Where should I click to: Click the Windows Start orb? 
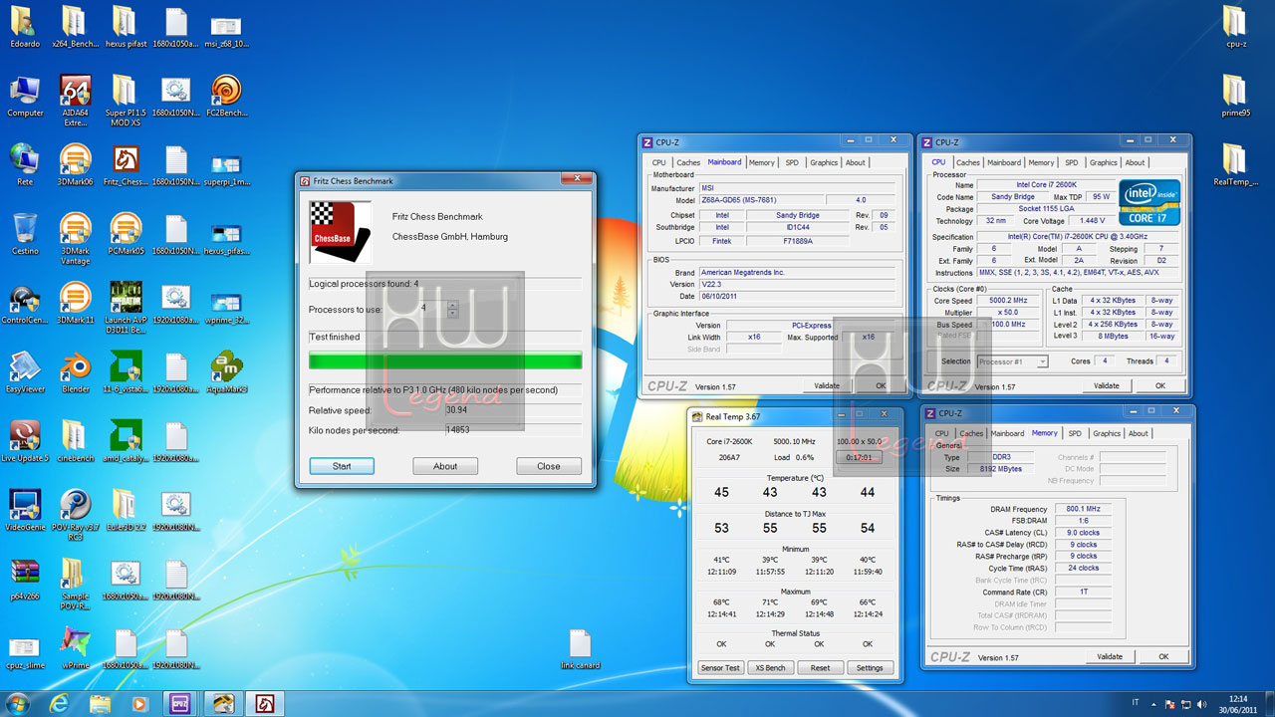(18, 703)
